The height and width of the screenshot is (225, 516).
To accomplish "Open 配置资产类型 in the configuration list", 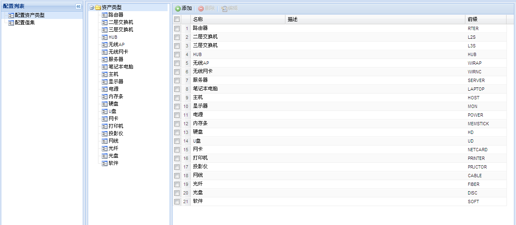I will coord(30,15).
